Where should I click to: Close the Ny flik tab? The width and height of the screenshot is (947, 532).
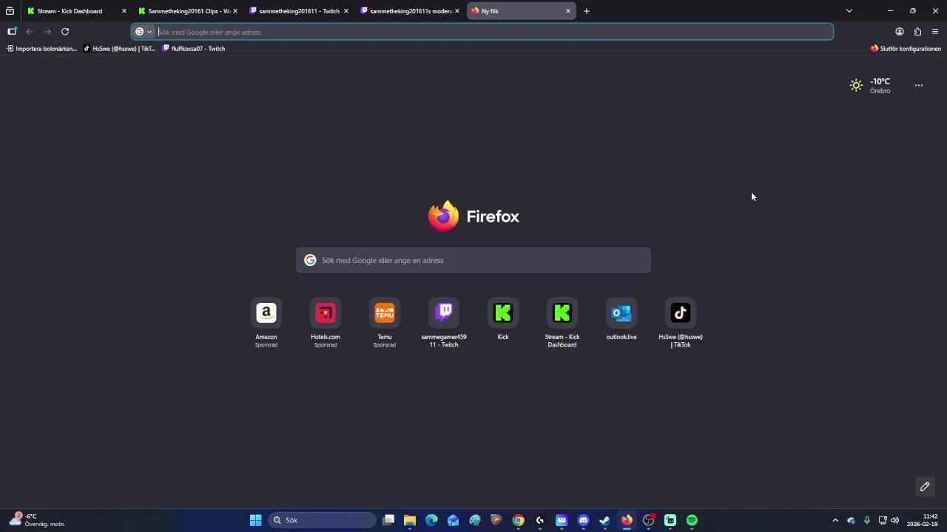pyautogui.click(x=567, y=11)
